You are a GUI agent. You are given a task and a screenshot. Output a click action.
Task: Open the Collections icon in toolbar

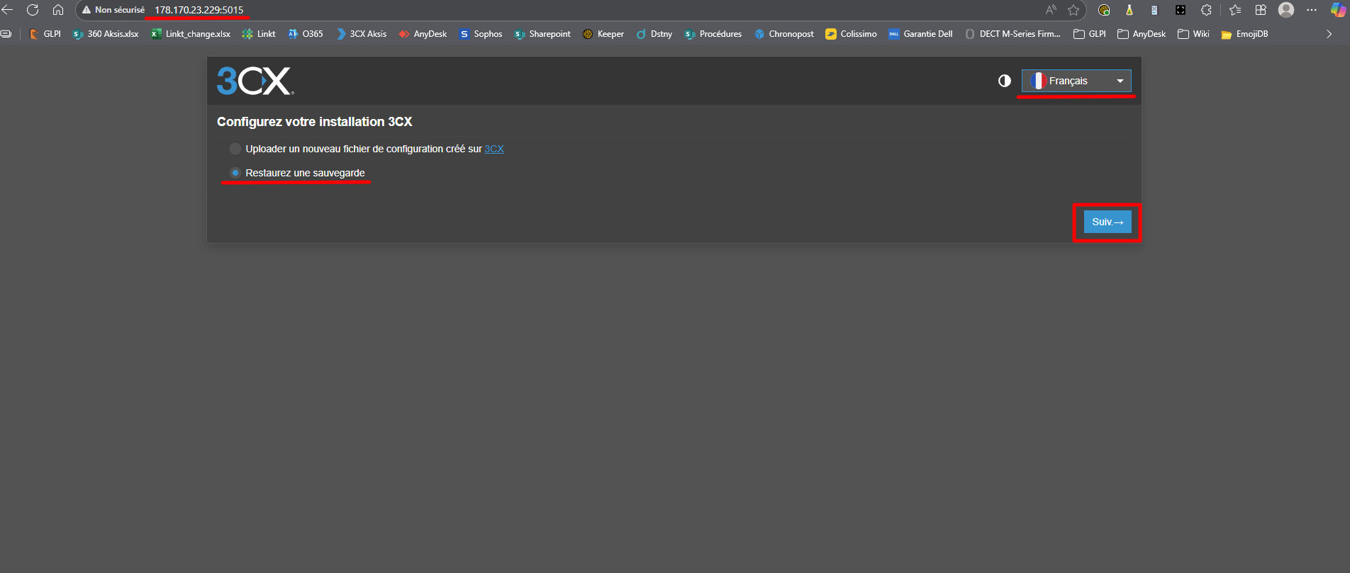point(1261,10)
